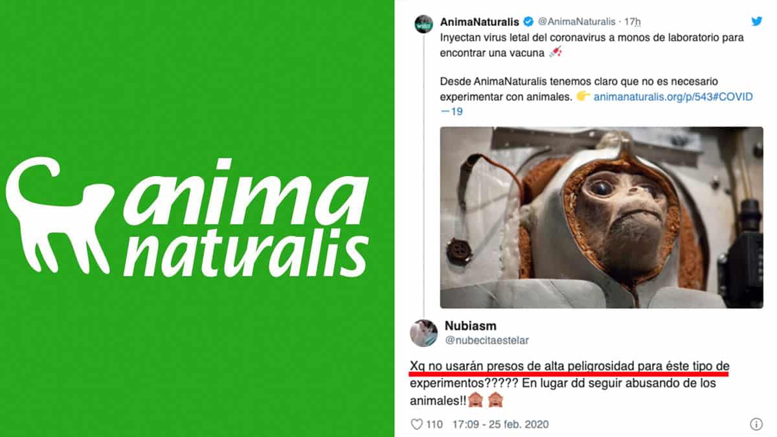Click the syringe emoji after 'vacuna'
The width and height of the screenshot is (777, 437).
pyautogui.click(x=555, y=53)
